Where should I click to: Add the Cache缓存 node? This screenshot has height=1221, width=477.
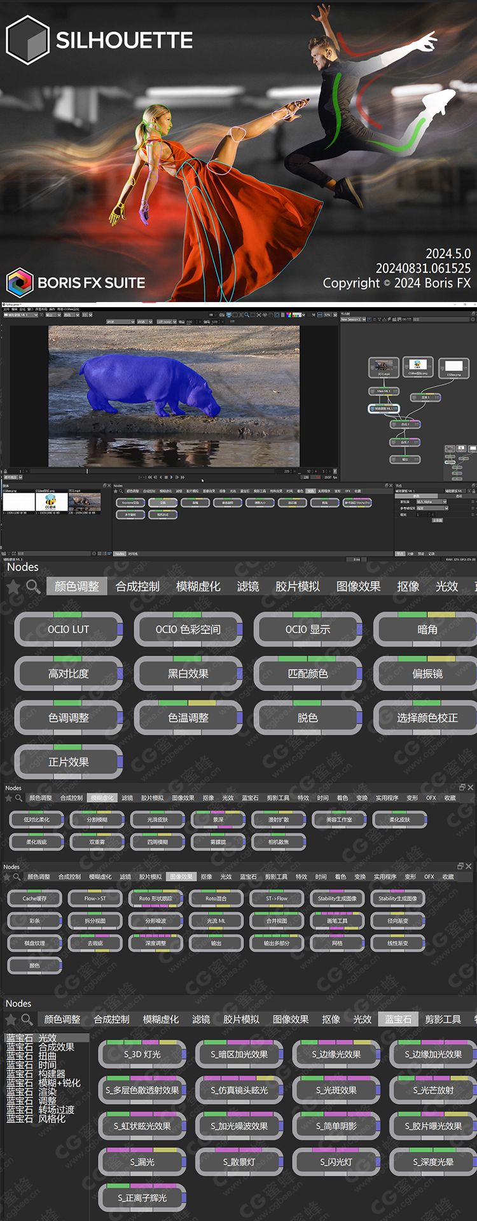point(34,899)
